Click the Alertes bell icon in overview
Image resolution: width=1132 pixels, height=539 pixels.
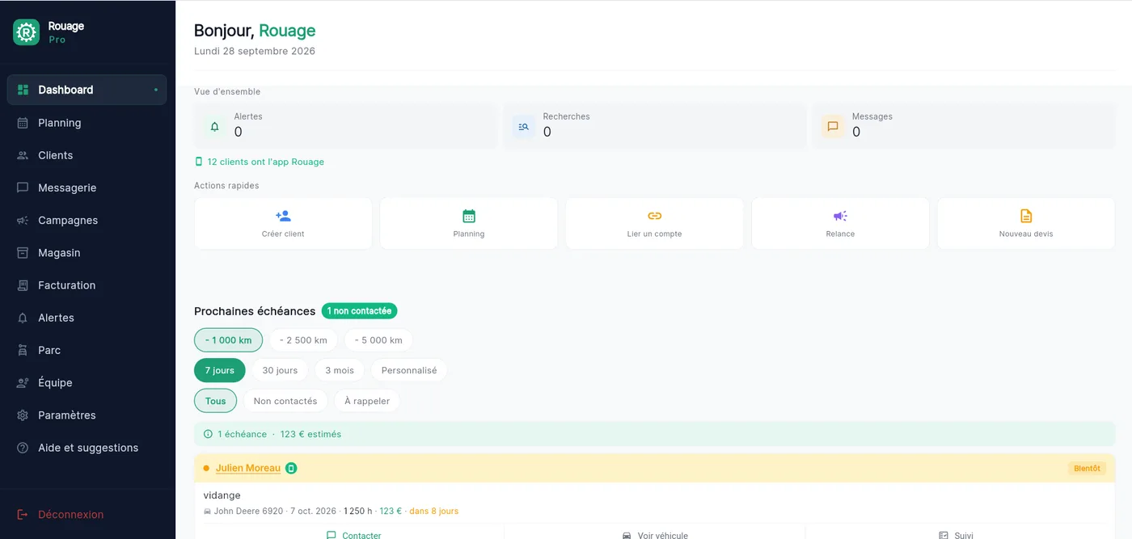pos(214,127)
